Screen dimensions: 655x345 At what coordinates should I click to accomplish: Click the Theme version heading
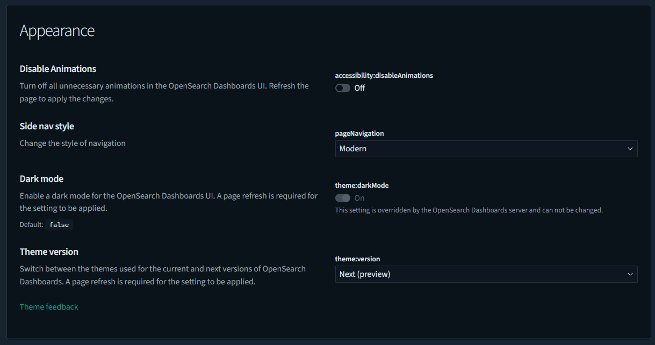pos(49,252)
